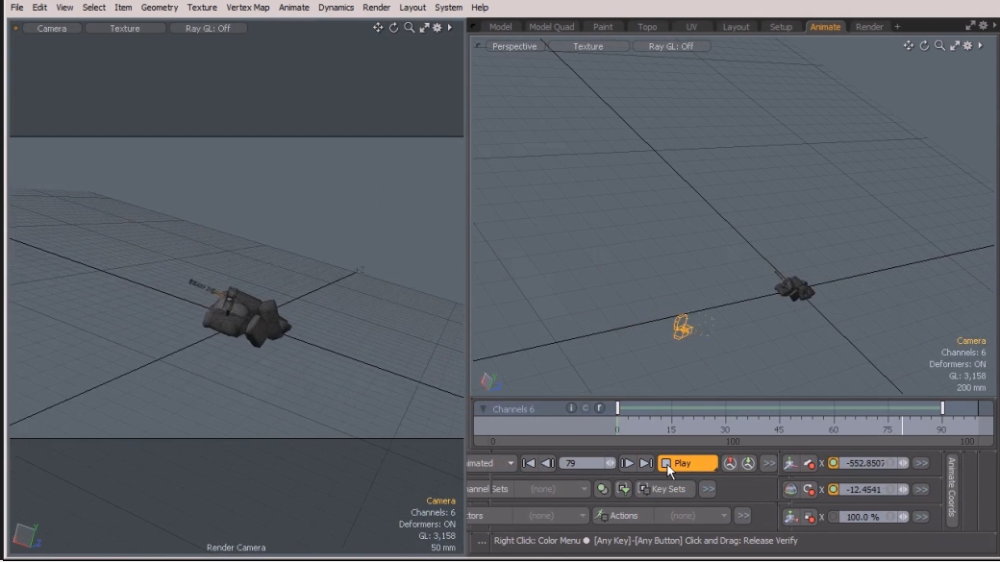The width and height of the screenshot is (1000, 562).
Task: Click the green-arrow key icon right of Play
Action: (x=748, y=463)
